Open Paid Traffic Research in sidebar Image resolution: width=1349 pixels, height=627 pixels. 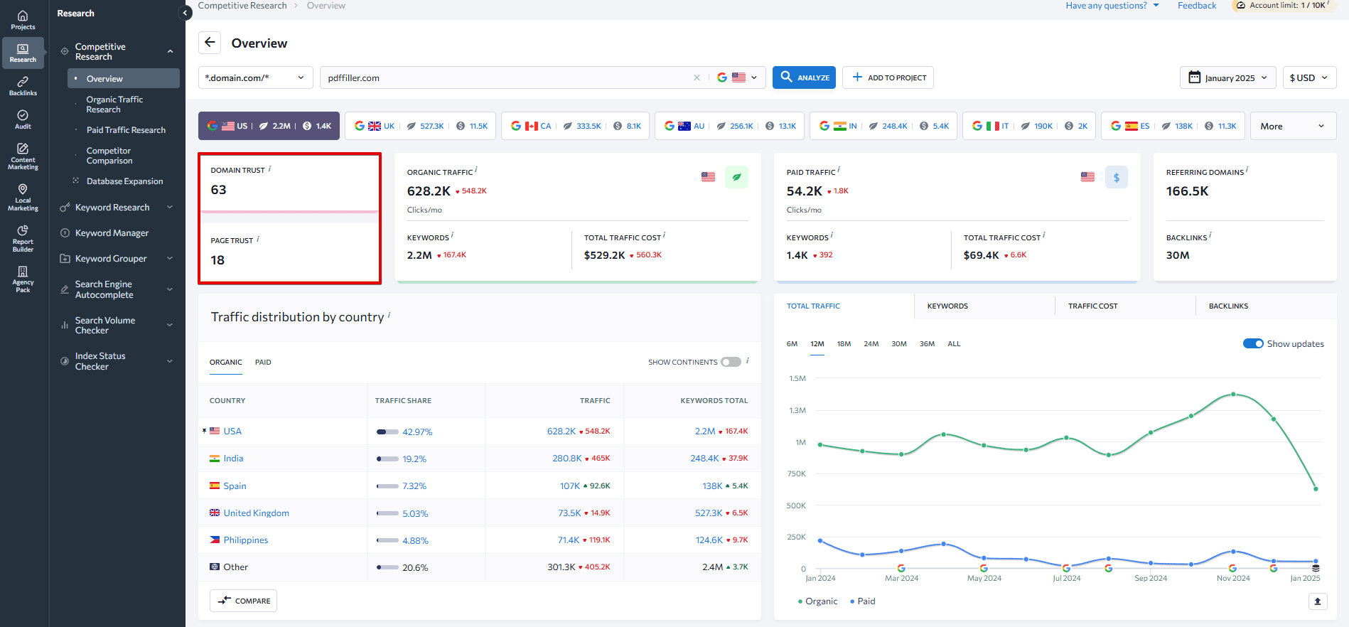126,130
